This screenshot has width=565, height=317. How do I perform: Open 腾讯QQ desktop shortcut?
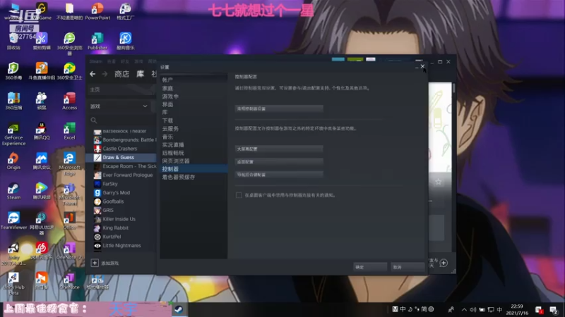tap(42, 131)
